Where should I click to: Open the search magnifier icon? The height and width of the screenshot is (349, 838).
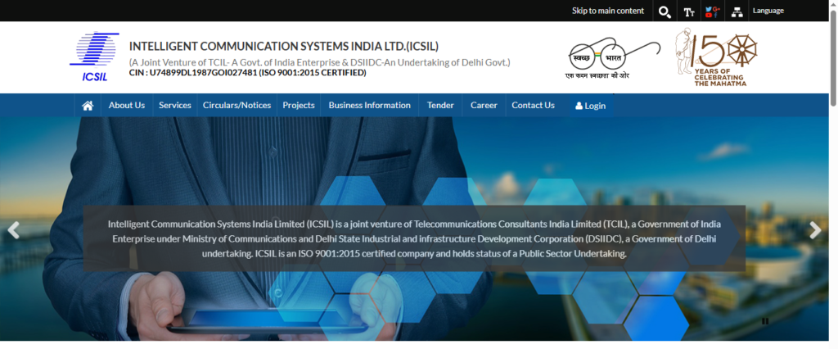click(665, 11)
